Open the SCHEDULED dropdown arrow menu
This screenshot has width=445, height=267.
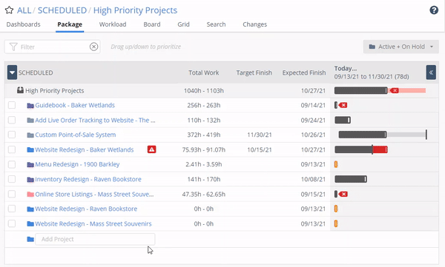click(x=12, y=72)
